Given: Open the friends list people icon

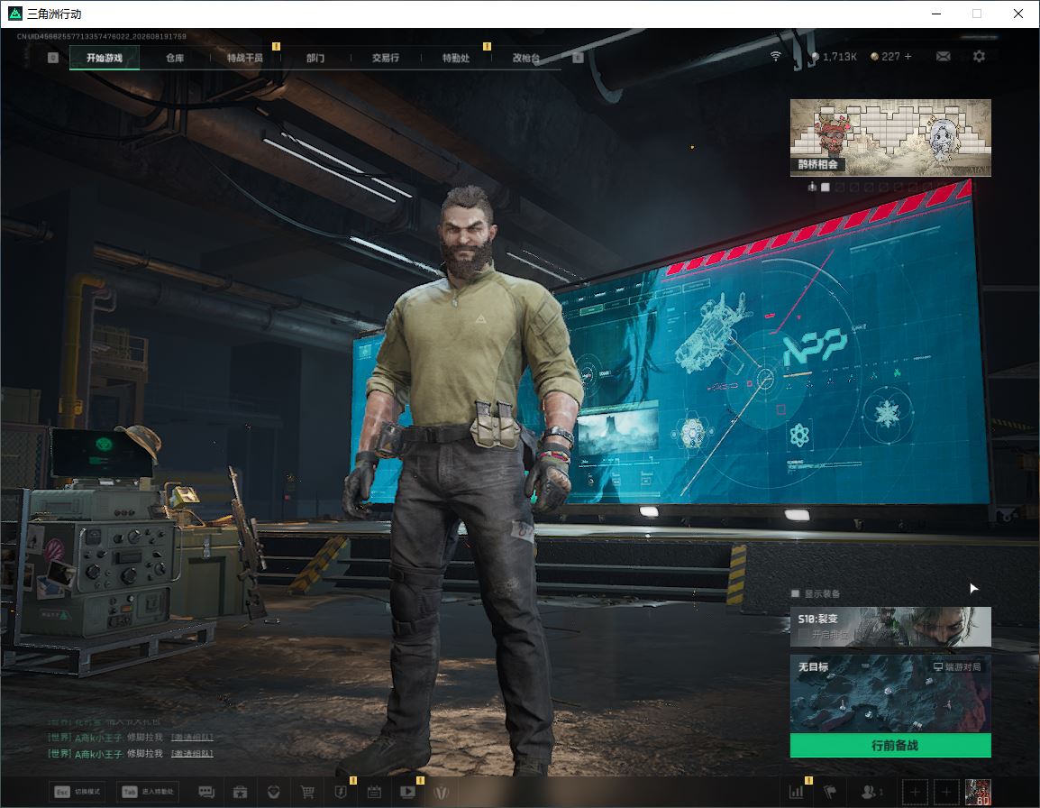Looking at the screenshot, I should tap(871, 792).
